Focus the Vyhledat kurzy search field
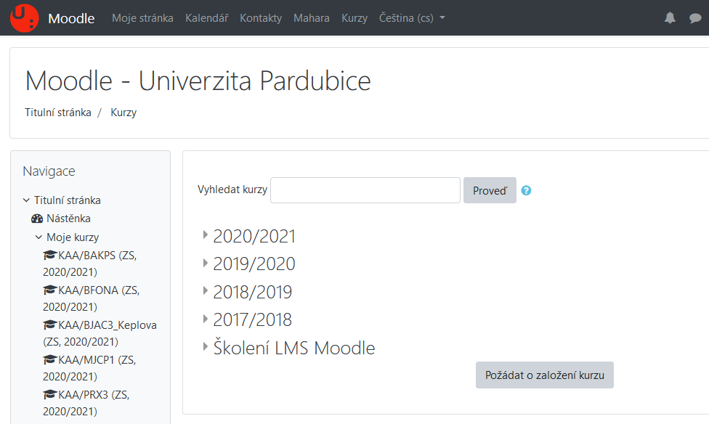The width and height of the screenshot is (709, 424). [x=365, y=190]
